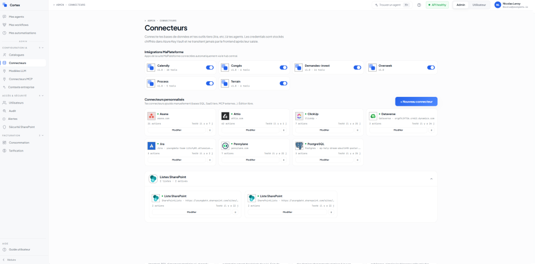Viewport: 535px width, 264px height.
Task: Click Modifier on the Asana card
Action: (177, 130)
